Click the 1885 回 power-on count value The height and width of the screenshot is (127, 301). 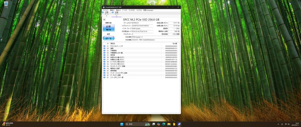click(174, 31)
